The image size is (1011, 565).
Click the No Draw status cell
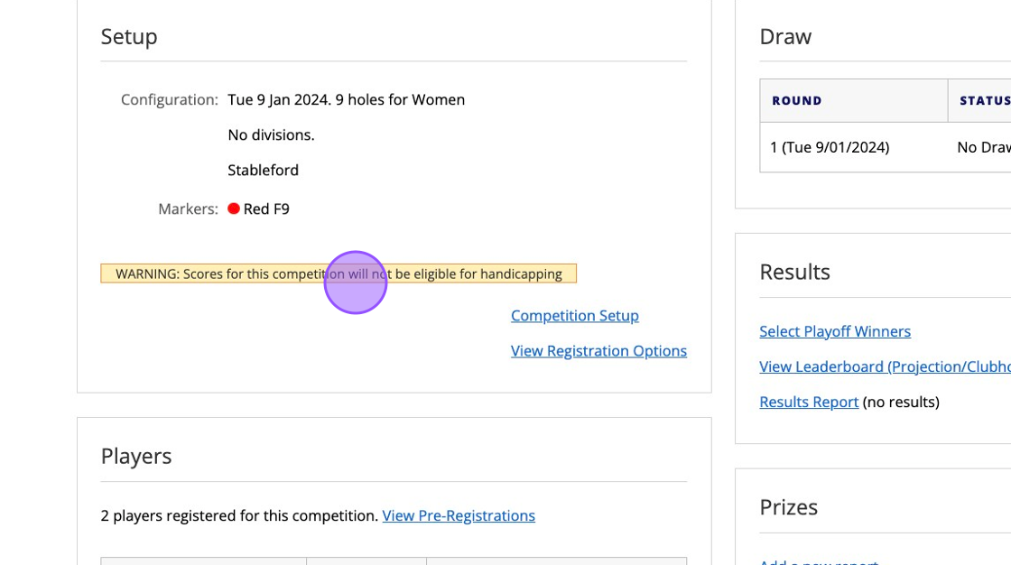pyautogui.click(x=983, y=147)
